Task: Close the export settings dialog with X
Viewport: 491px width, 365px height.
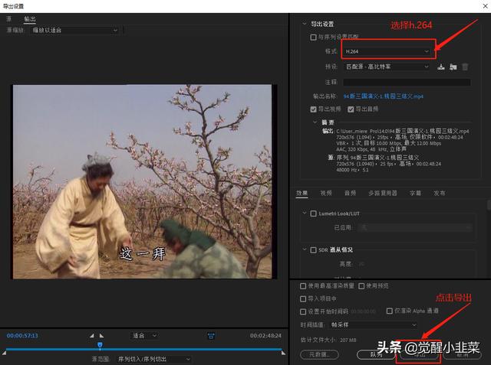Action: pyautogui.click(x=485, y=6)
